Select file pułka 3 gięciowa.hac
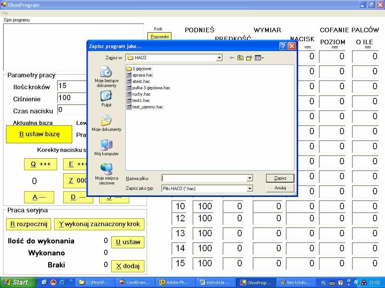385x288 pixels. click(x=148, y=88)
